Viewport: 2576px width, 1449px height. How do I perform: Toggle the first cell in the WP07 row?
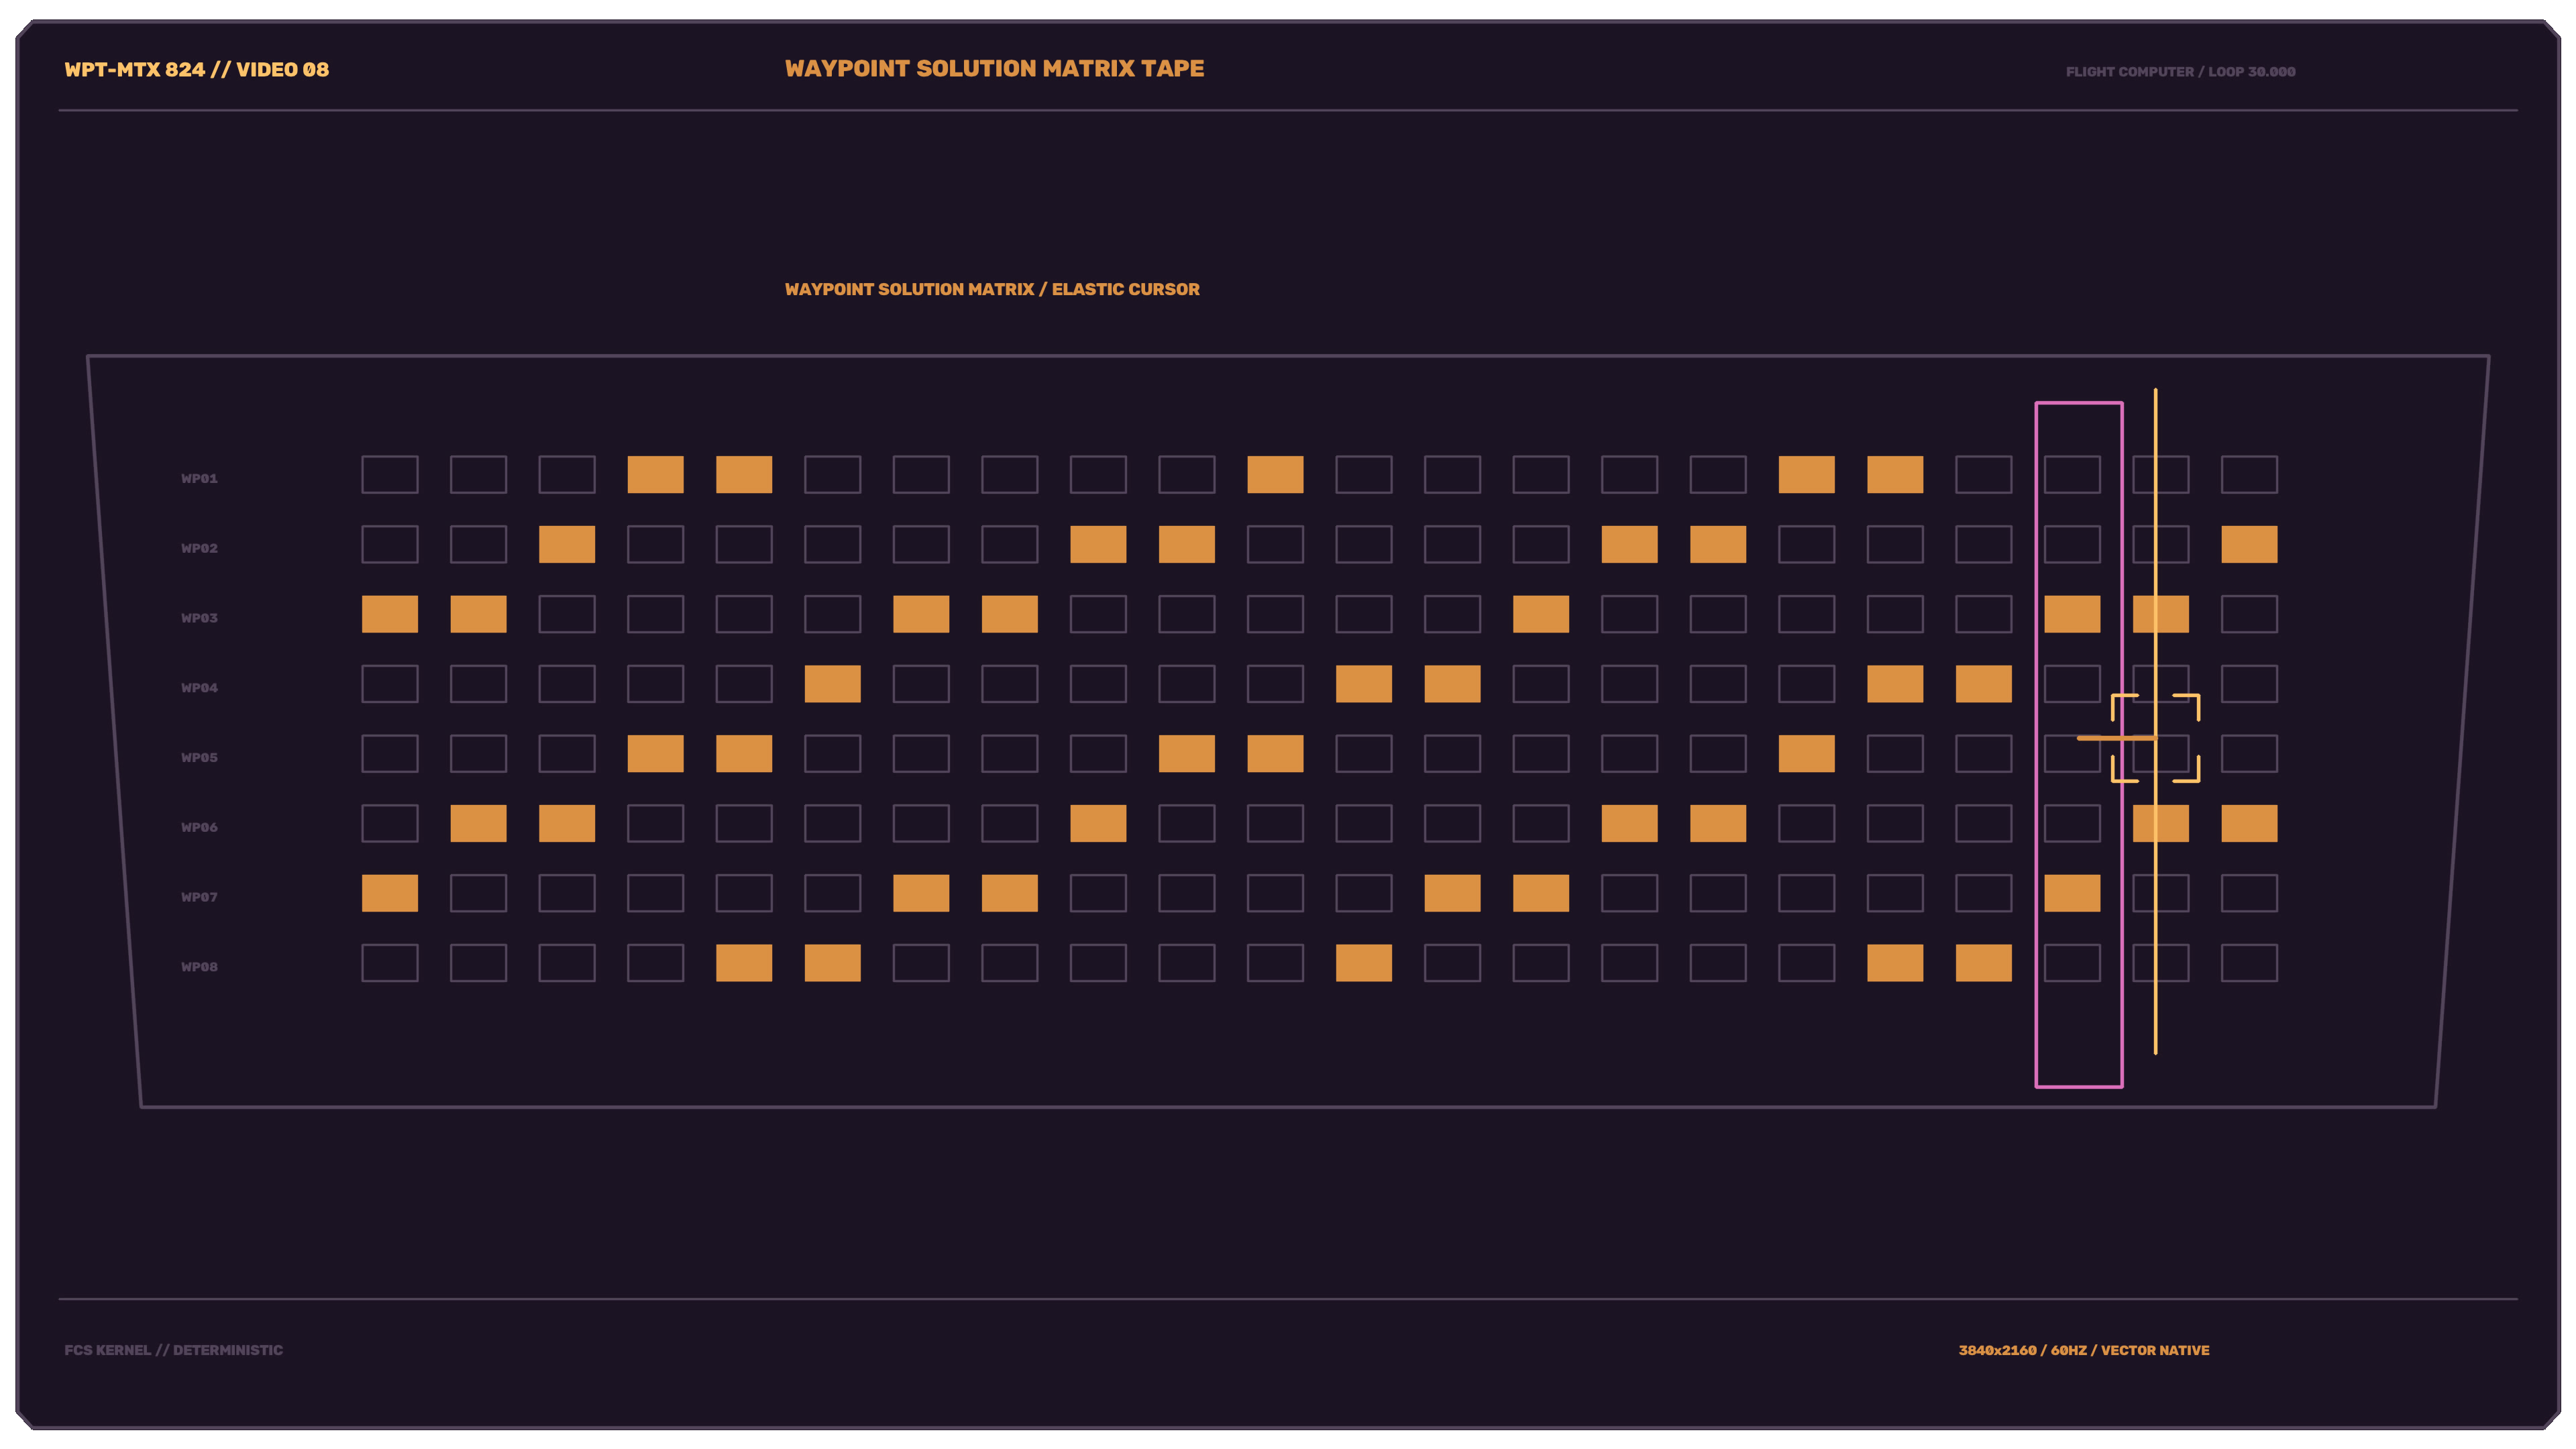pos(390,893)
